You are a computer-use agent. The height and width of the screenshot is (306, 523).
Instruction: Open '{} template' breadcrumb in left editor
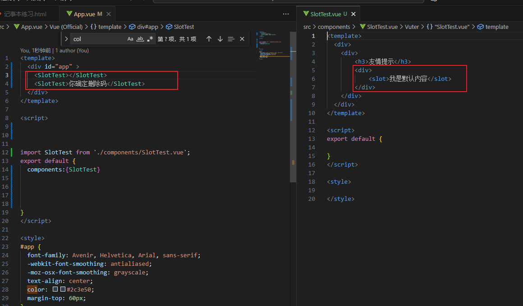pos(106,27)
